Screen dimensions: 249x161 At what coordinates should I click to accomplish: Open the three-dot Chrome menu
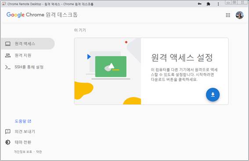click(x=218, y=4)
